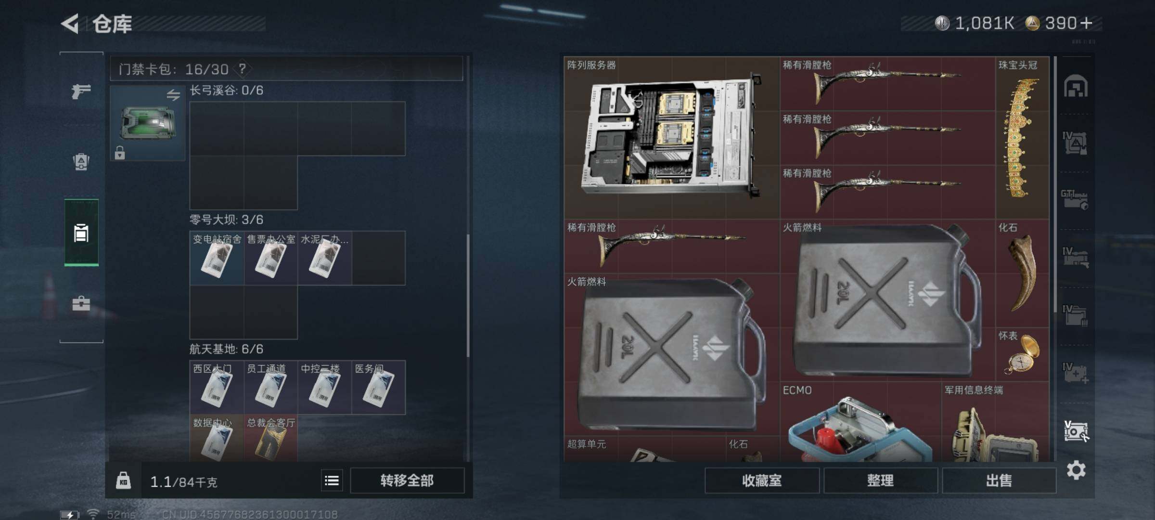Add currency with the plus beside 390
Screen dimensions: 1155x520
pos(1087,23)
